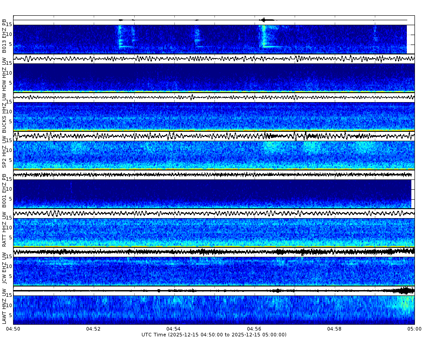Click the seismic event marker on top trace
The image size is (428, 340).
264,20
